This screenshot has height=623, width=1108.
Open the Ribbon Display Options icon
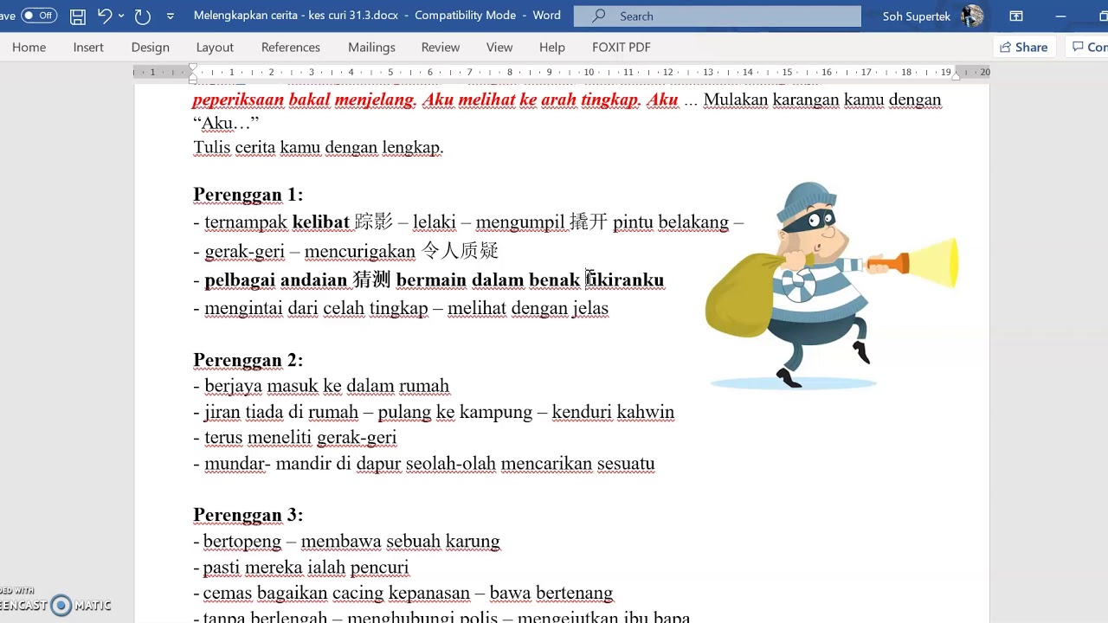(x=1016, y=16)
